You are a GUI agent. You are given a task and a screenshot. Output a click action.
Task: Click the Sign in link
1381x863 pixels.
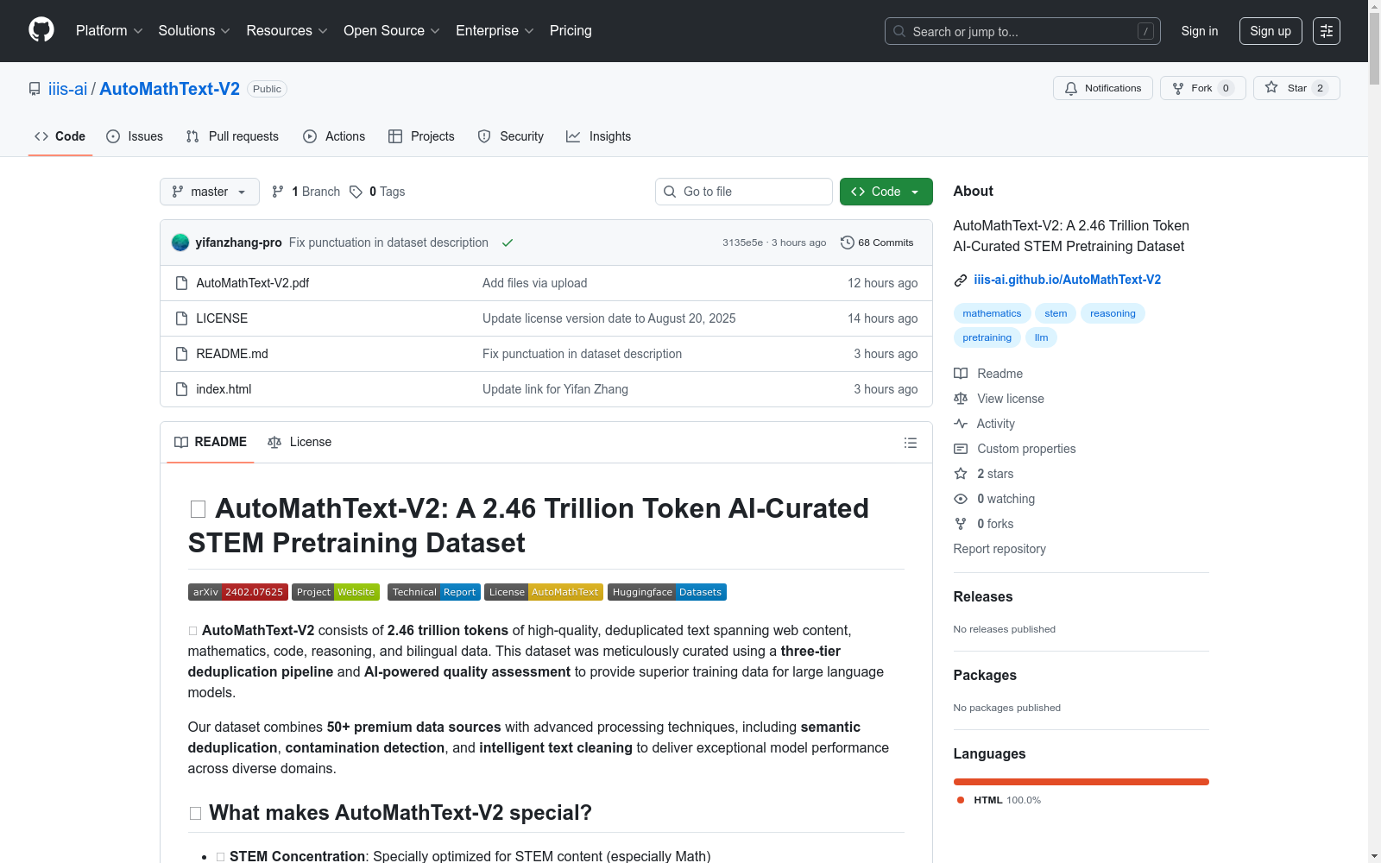point(1200,31)
